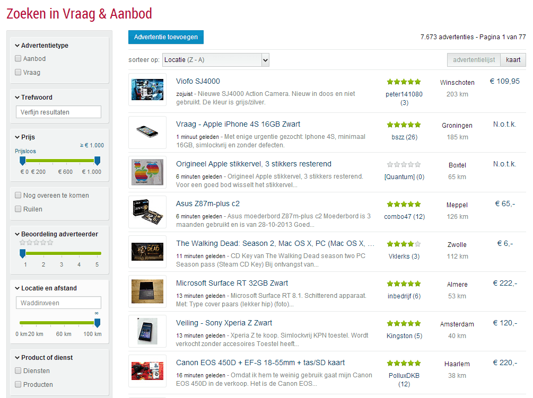Open the Asus Z87m-plus motherboard thumbnail

click(147, 212)
